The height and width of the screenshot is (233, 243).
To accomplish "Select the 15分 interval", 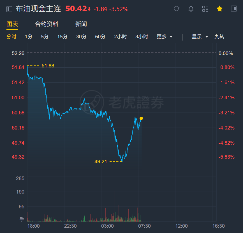I will pos(63,37).
